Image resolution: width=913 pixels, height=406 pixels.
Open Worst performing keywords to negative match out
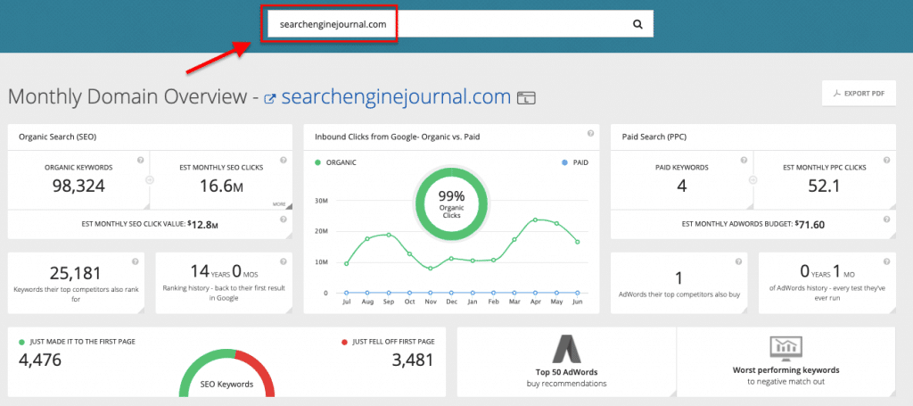pyautogui.click(x=786, y=376)
